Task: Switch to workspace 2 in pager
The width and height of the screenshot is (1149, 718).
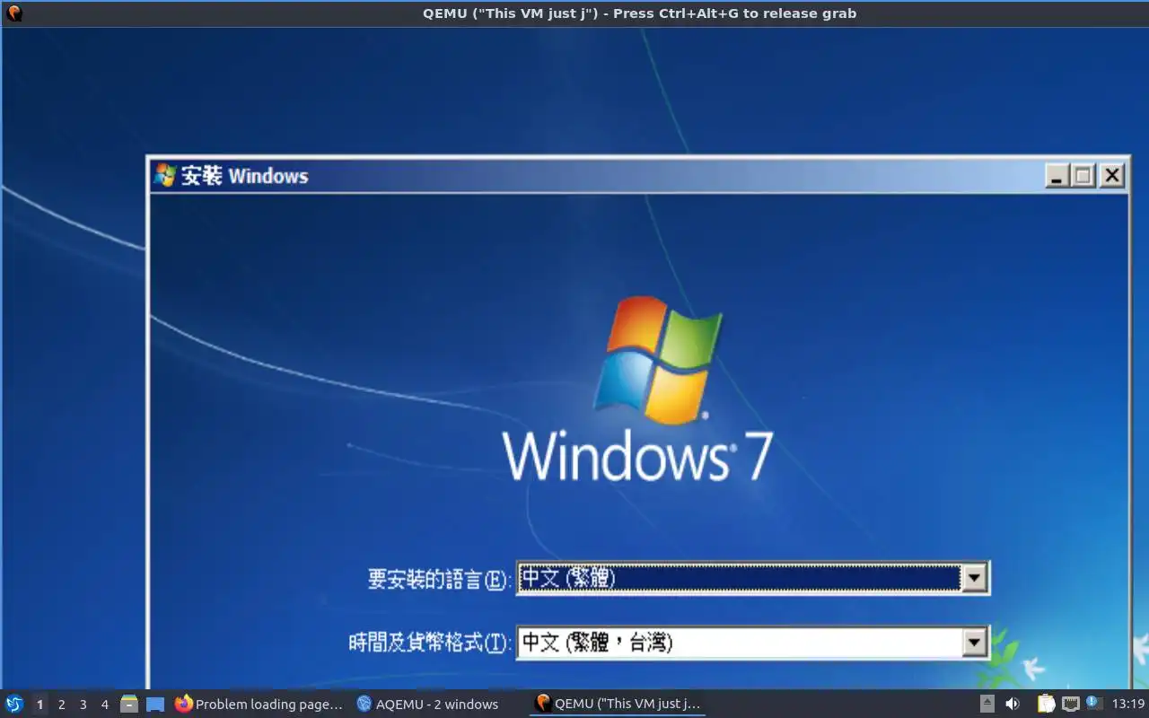Action: pos(61,705)
